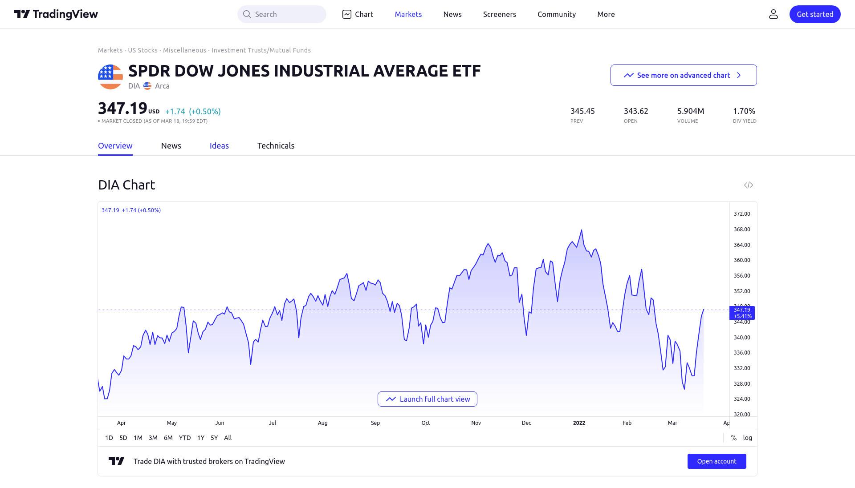Click the 368.00 price scale label

coord(742,230)
